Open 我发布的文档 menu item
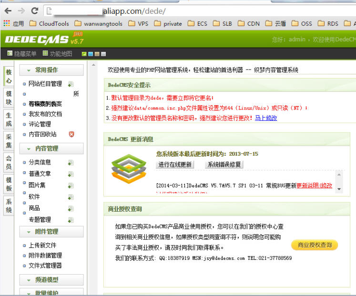 (45, 114)
